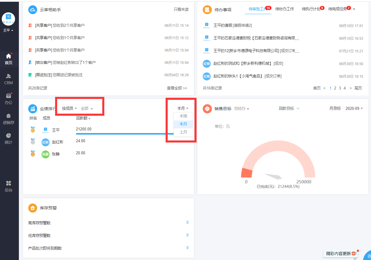Viewport: 371px width, 260px height.
Task: Expand more tabs arrow after 待完成任务
Action: click(354, 9)
